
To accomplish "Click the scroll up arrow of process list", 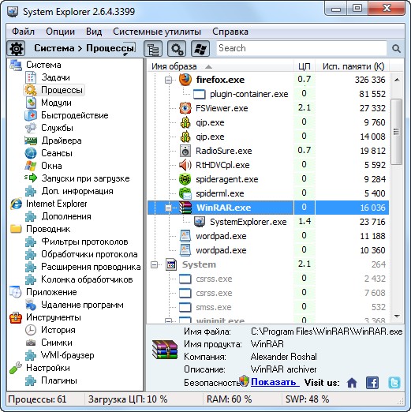I will [397, 80].
